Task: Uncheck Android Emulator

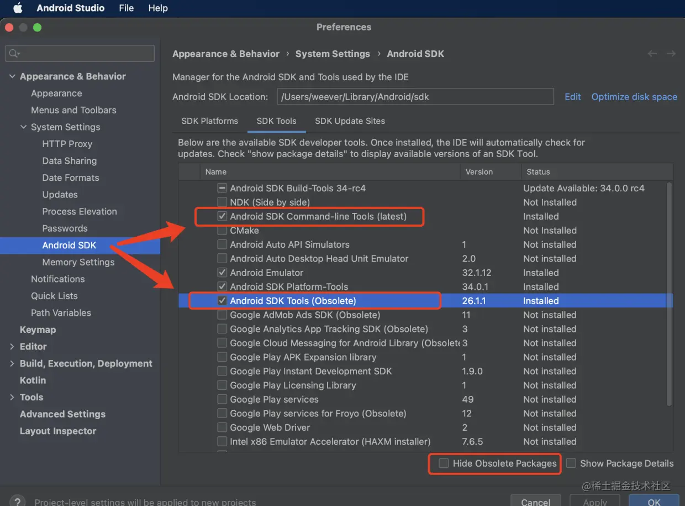Action: pyautogui.click(x=222, y=273)
